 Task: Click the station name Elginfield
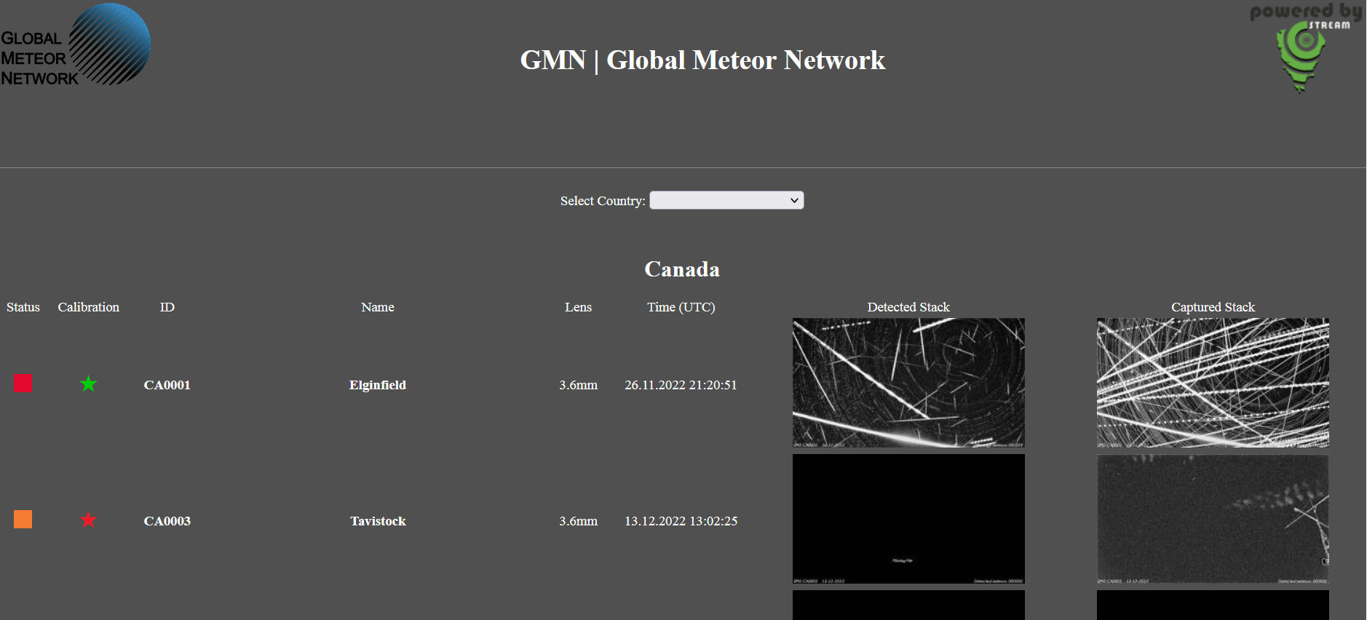coord(378,385)
